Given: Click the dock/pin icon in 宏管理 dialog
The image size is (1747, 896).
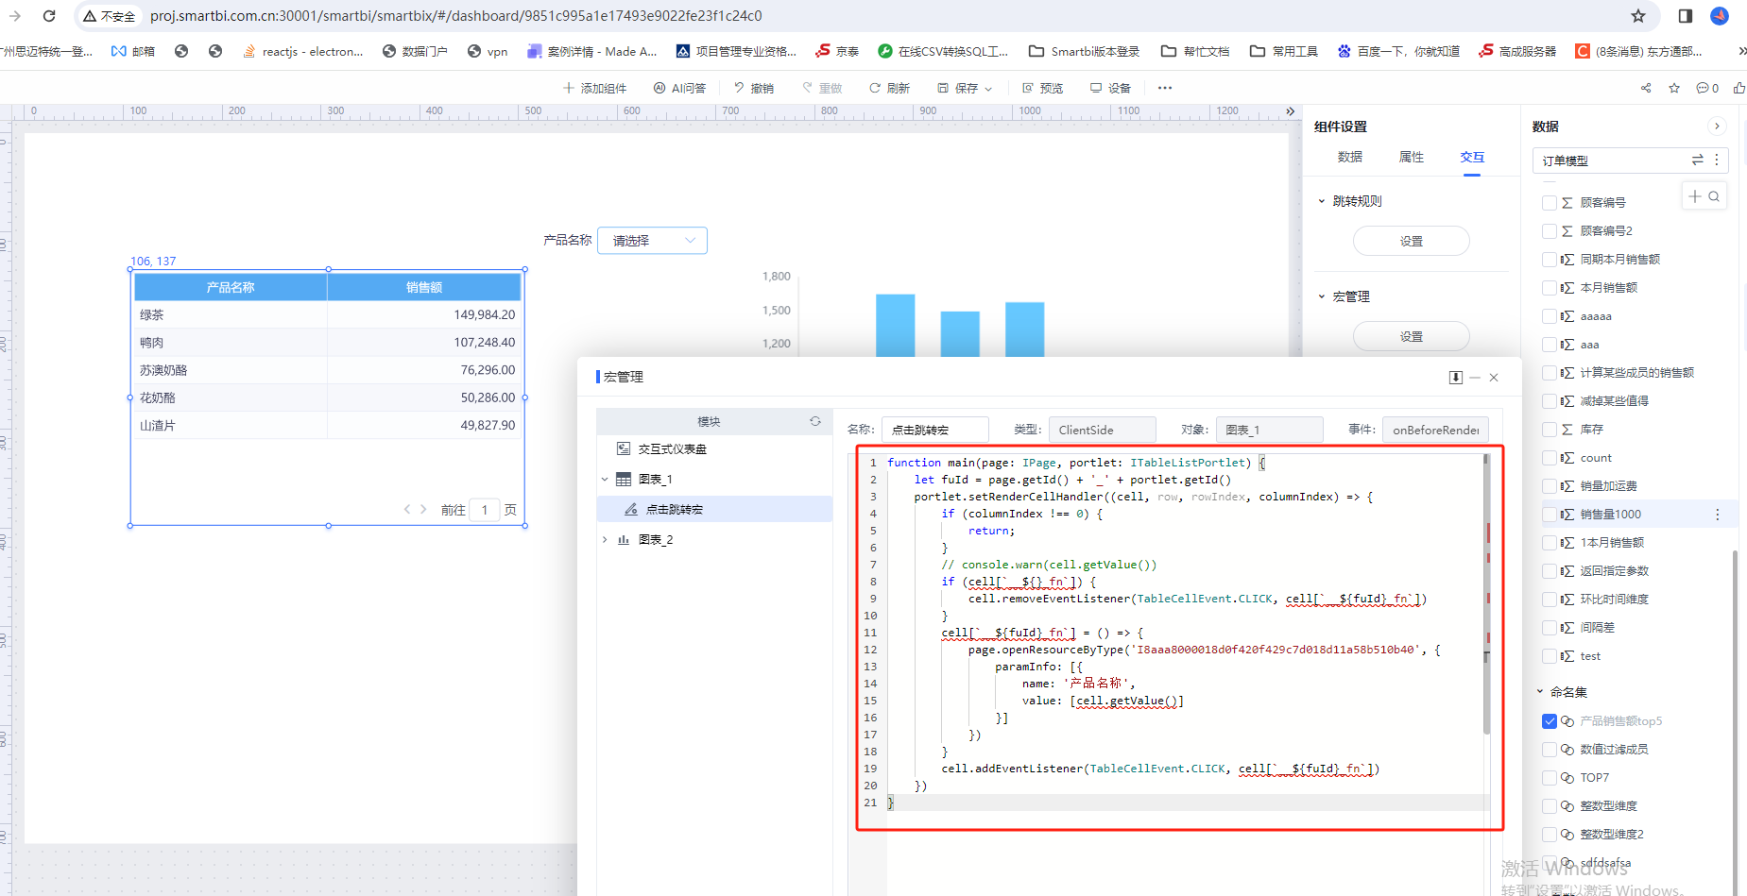Looking at the screenshot, I should pyautogui.click(x=1456, y=378).
